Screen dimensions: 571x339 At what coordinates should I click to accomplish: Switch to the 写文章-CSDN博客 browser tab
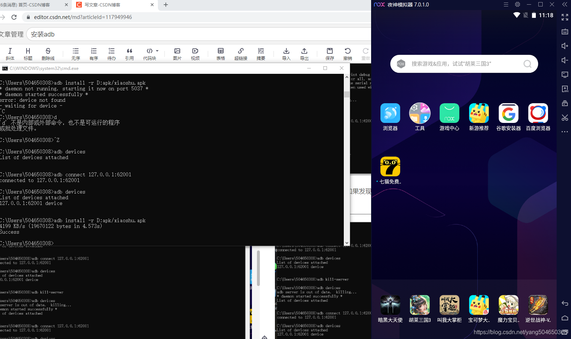115,5
